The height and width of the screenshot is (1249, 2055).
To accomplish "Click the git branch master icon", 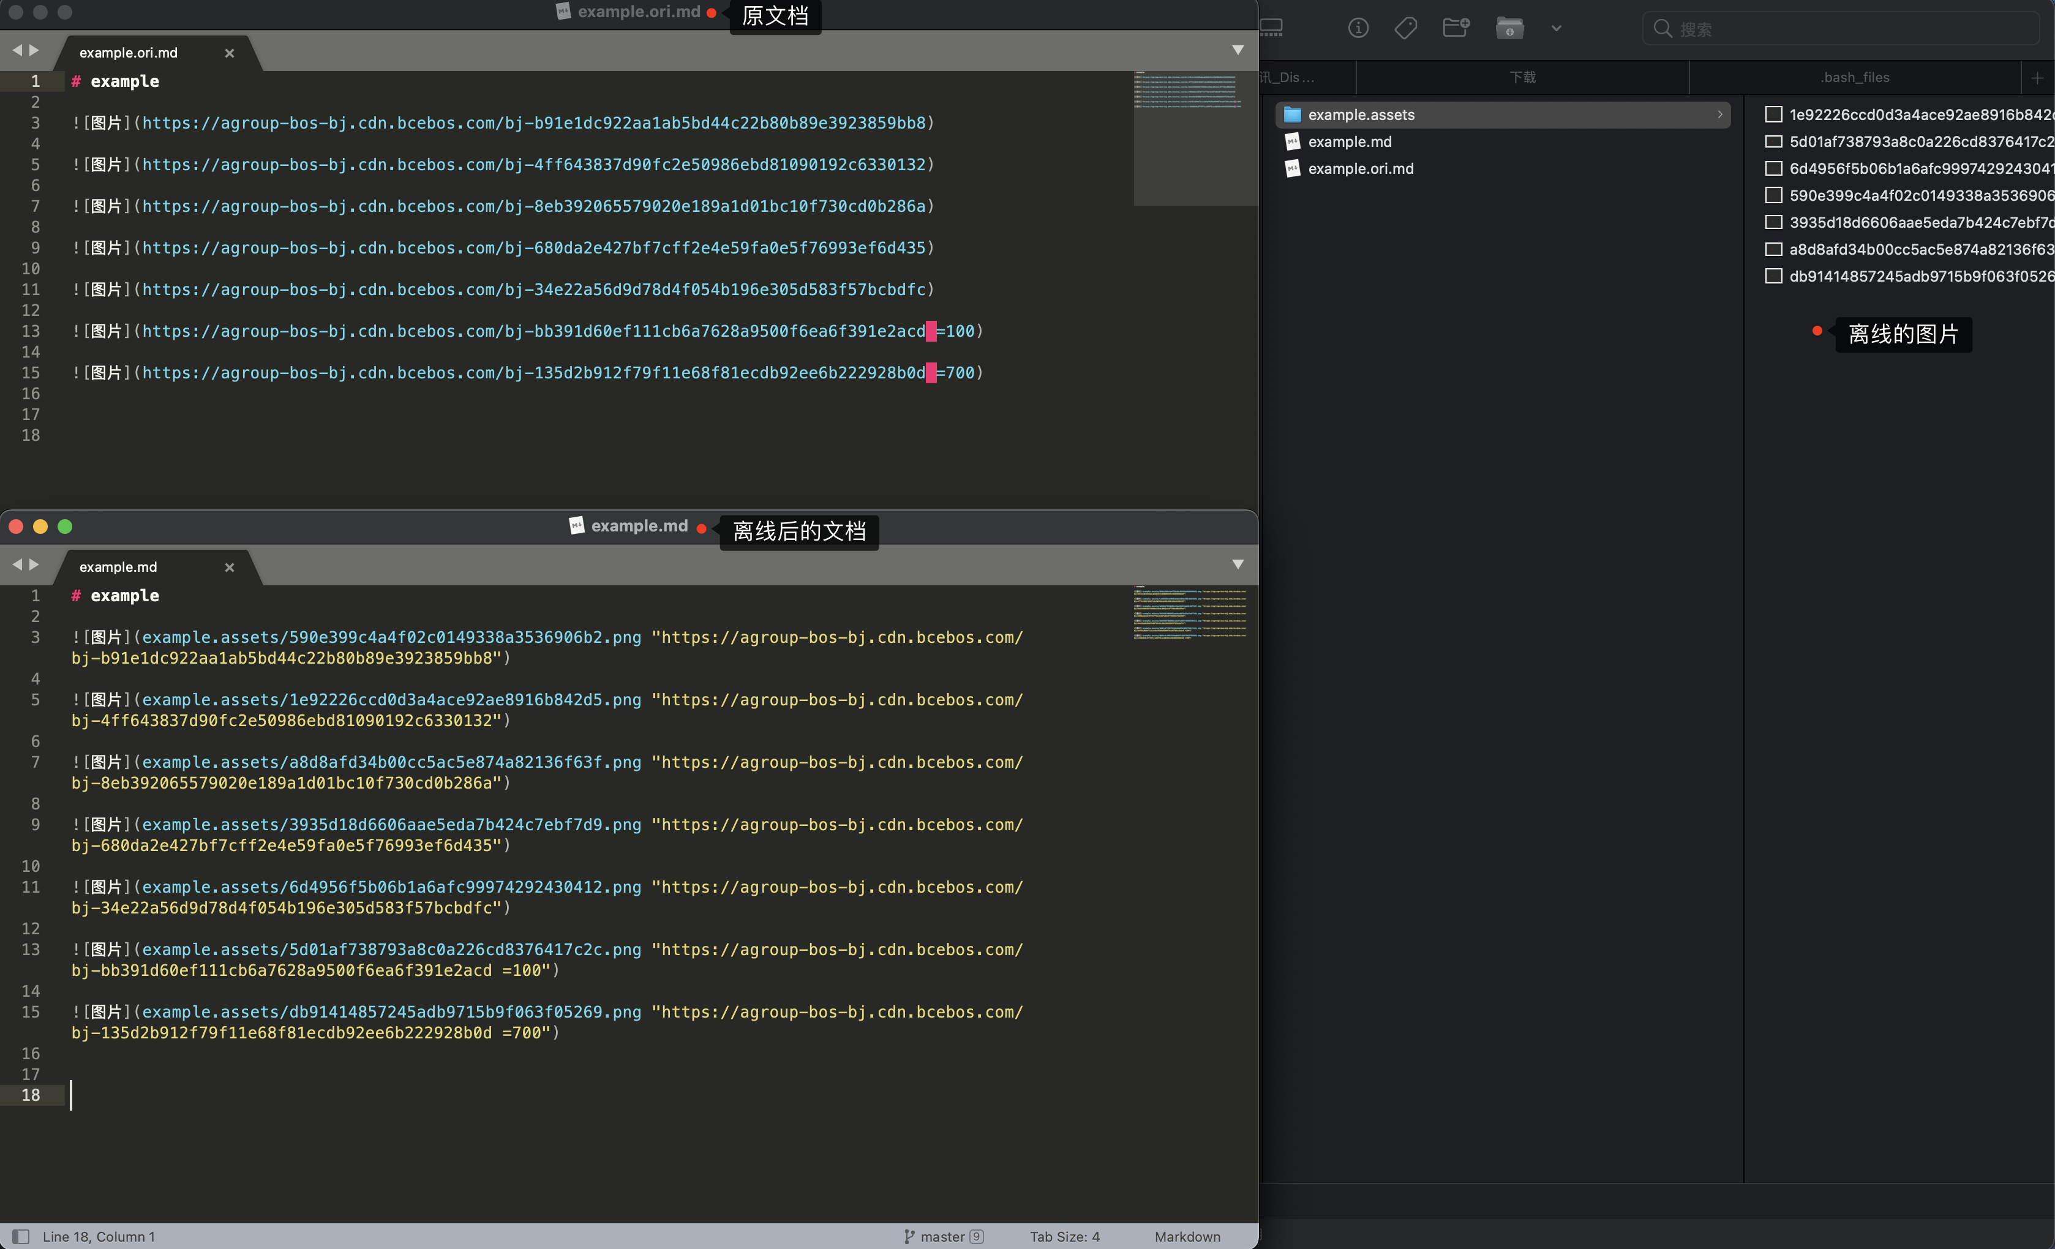I will (909, 1237).
